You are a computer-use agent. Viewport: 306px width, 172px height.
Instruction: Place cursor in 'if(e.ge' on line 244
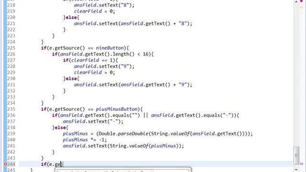[x=52, y=164]
